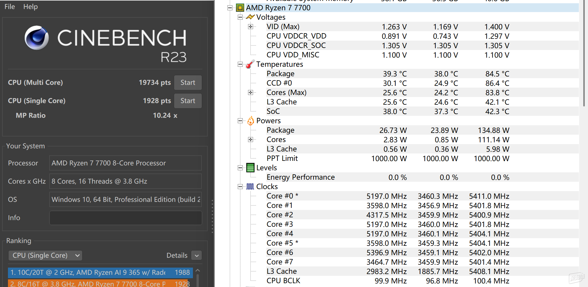The width and height of the screenshot is (588, 287).
Task: Click the Cinebench sphere logo icon
Action: tap(37, 38)
